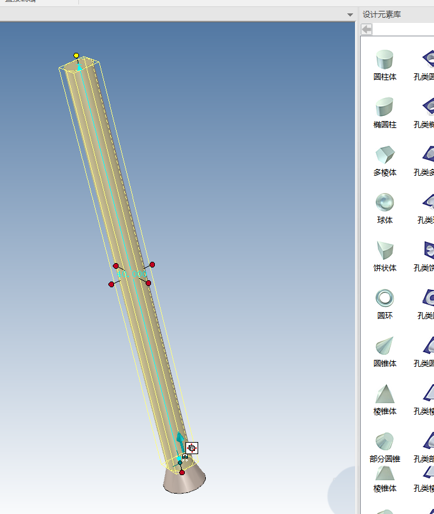Click the 40.000 dimension value on cylinder
434x514 pixels.
[132, 274]
